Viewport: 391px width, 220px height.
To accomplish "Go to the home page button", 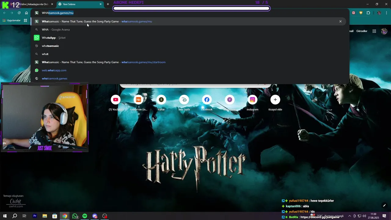I will tap(26, 13).
